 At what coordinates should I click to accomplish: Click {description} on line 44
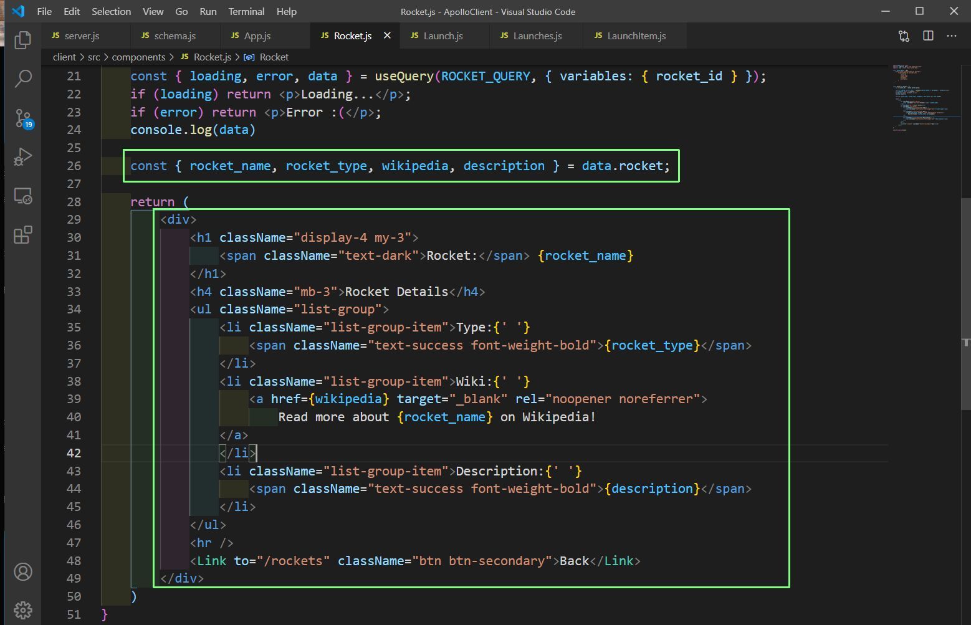click(652, 489)
